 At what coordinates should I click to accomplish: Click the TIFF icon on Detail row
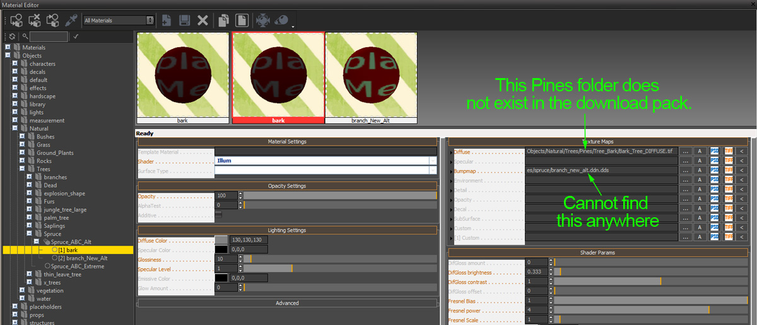pyautogui.click(x=729, y=189)
